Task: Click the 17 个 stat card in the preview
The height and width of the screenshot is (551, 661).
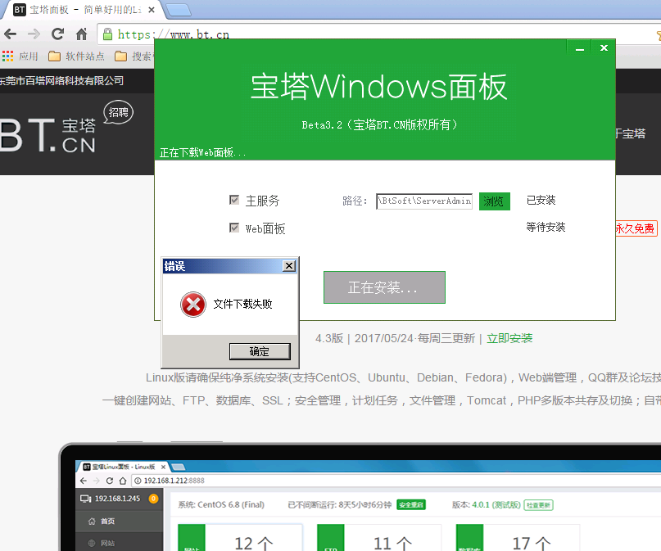Action: click(x=518, y=538)
